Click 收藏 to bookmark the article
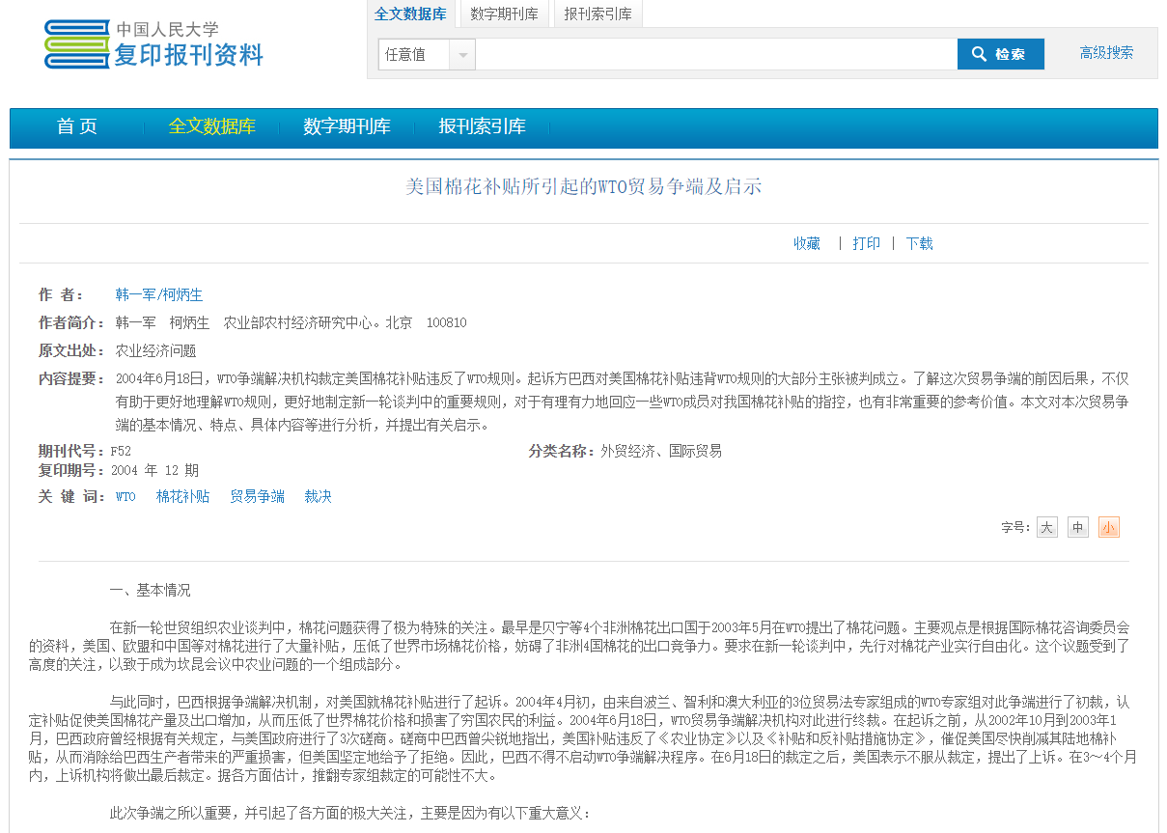The height and width of the screenshot is (833, 1167). click(807, 243)
